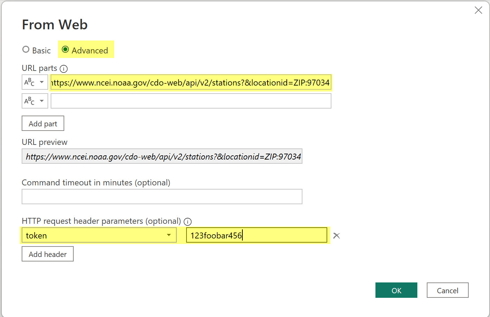
Task: Click the empty second URL part field
Action: [191, 101]
